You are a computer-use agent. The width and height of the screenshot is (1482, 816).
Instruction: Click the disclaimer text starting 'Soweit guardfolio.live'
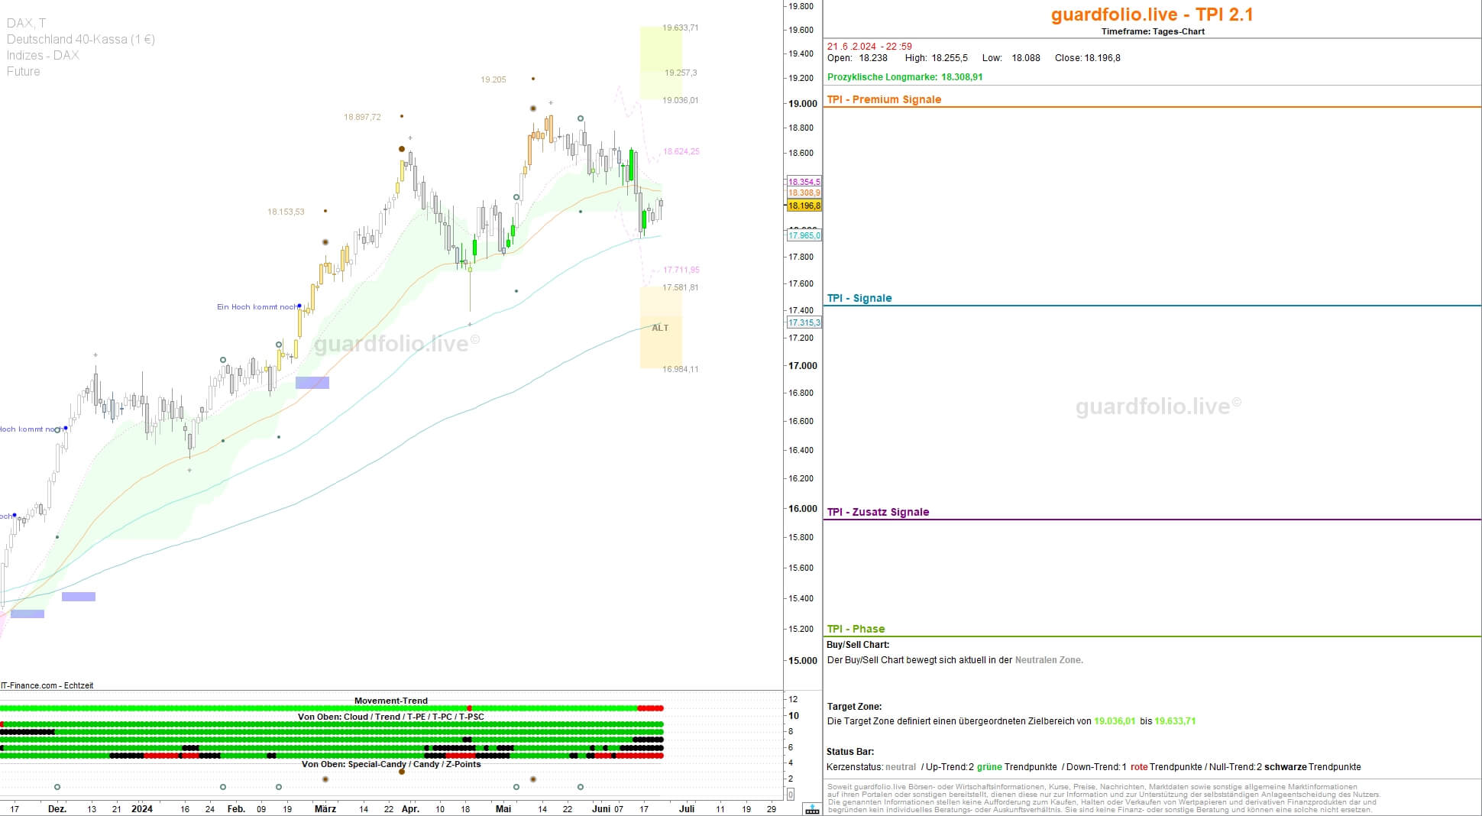[1104, 798]
